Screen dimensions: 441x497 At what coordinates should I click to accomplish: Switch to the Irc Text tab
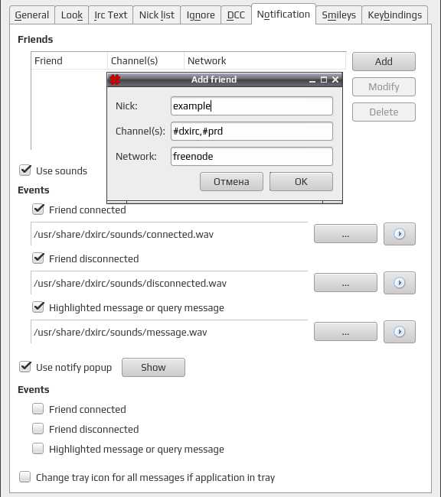(110, 15)
